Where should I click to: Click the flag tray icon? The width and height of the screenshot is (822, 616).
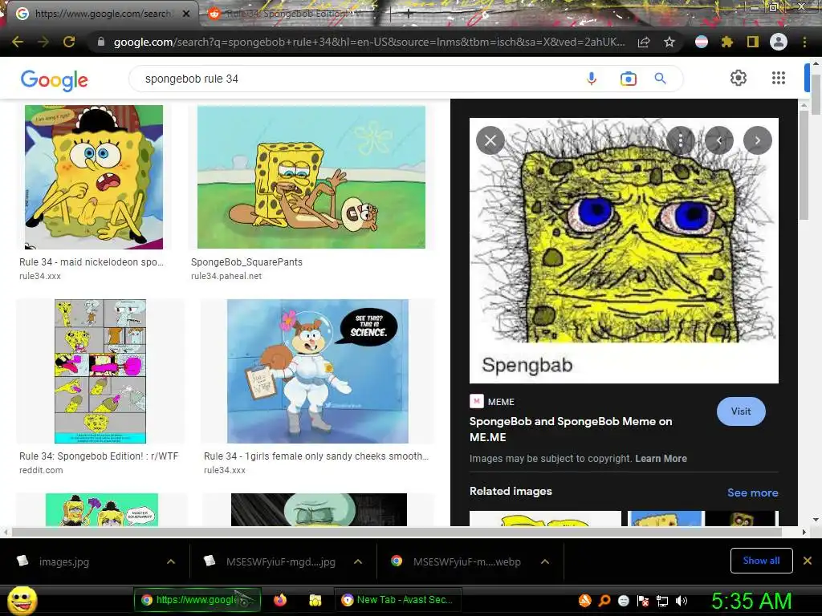point(643,601)
